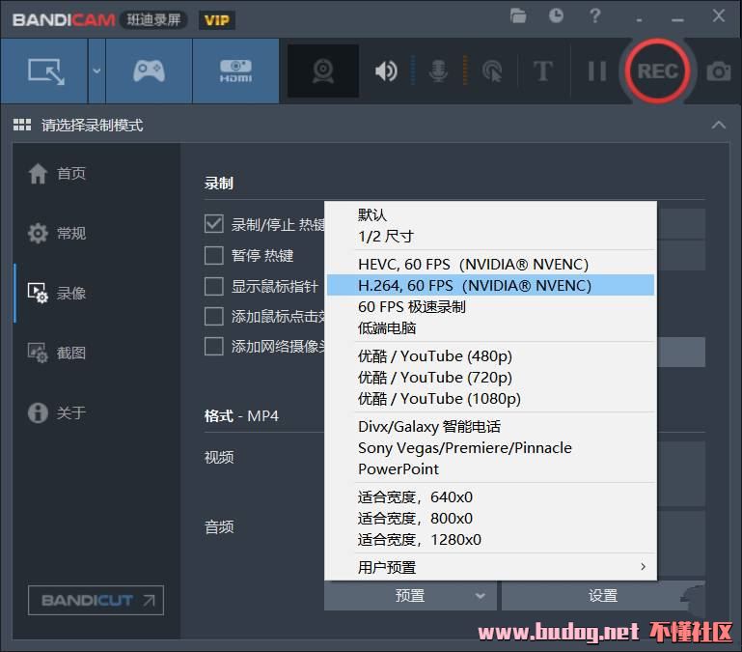The image size is (742, 652).
Task: Open screen recording mode dropdown arrow
Action: point(96,71)
